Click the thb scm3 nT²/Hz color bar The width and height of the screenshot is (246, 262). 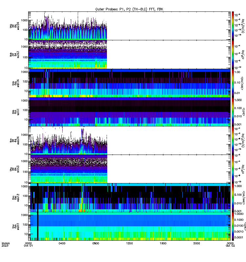[x=233, y=54]
